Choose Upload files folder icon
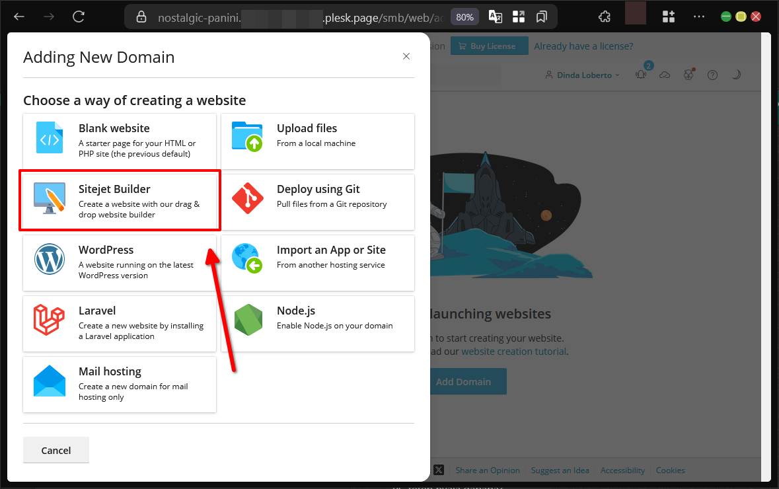 [248, 137]
